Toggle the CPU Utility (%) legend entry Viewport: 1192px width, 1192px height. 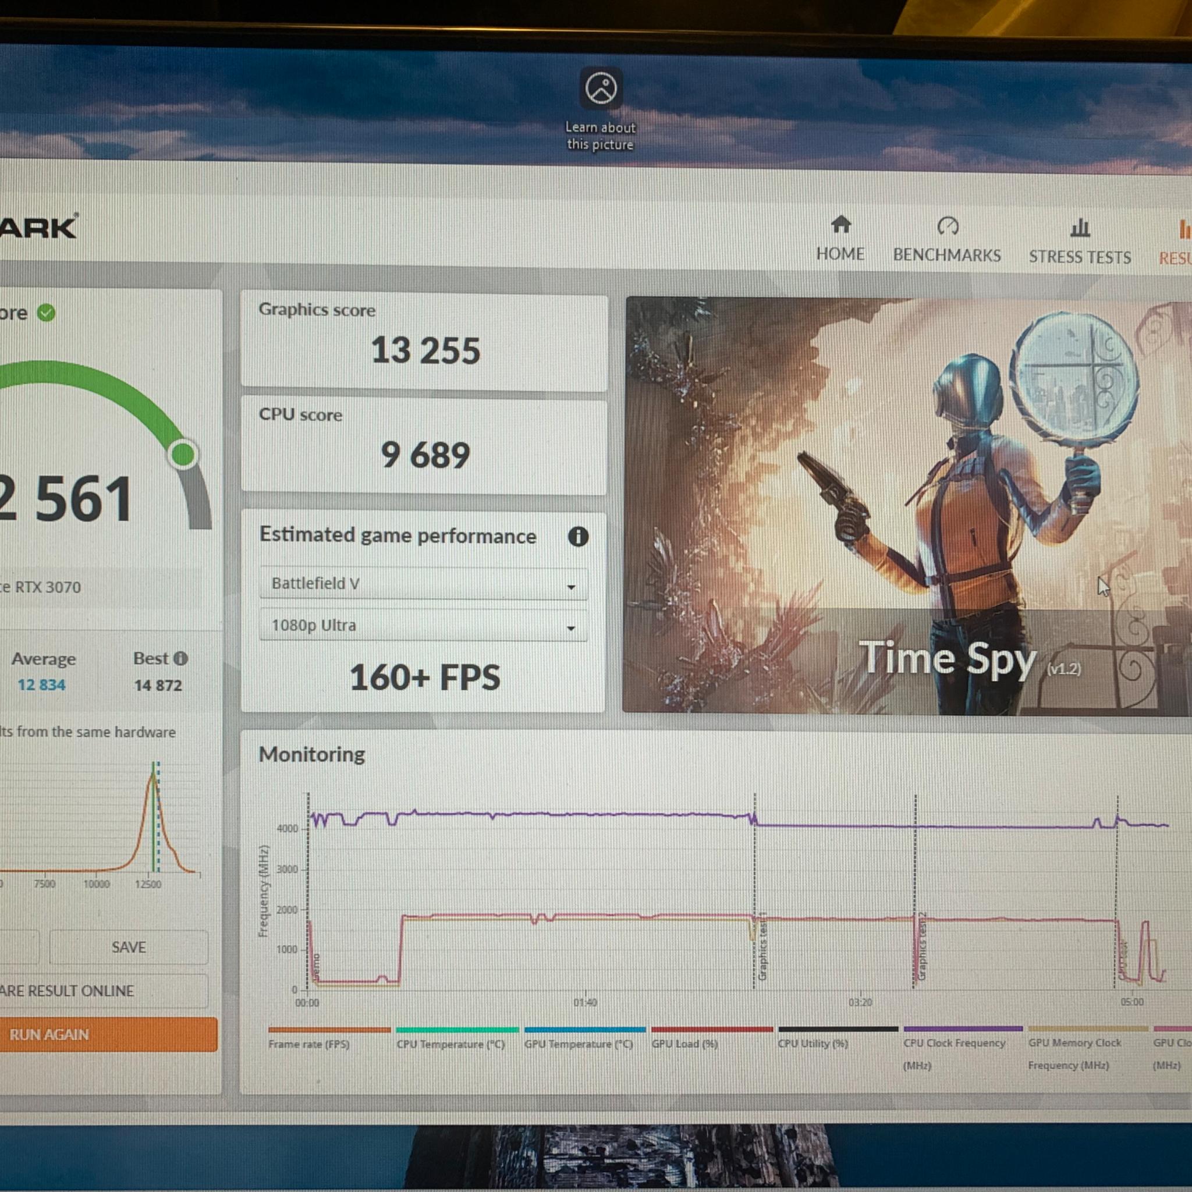[x=838, y=1038]
